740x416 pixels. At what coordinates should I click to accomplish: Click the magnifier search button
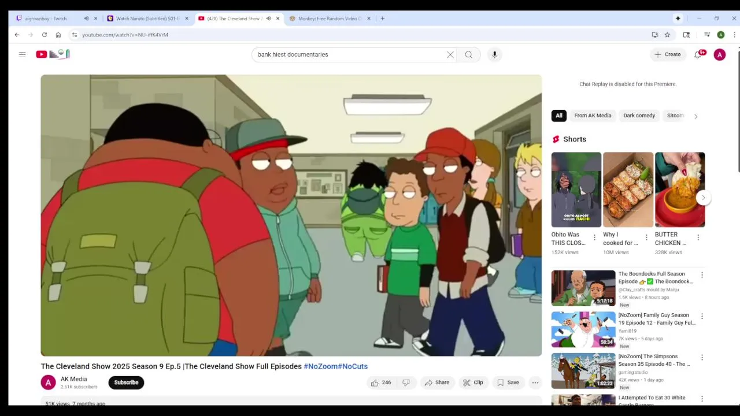click(x=468, y=54)
